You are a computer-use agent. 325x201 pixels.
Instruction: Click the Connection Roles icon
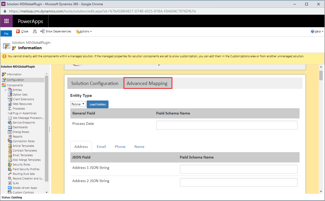pyautogui.click(x=10, y=141)
